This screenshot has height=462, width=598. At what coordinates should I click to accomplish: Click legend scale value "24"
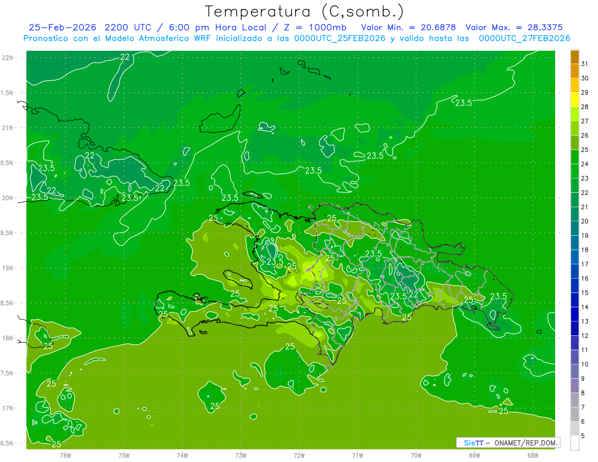click(585, 164)
